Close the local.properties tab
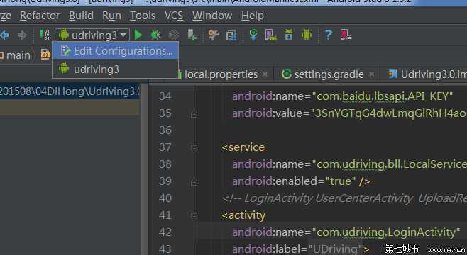 point(265,74)
